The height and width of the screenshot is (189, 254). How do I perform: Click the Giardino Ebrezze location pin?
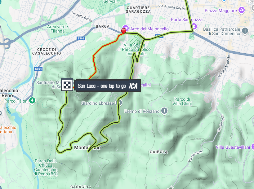pyautogui.click(x=119, y=103)
